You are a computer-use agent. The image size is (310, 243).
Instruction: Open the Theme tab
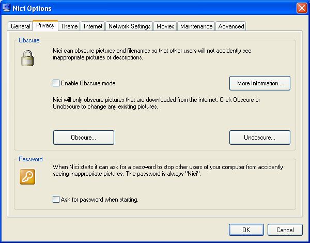[x=69, y=26]
